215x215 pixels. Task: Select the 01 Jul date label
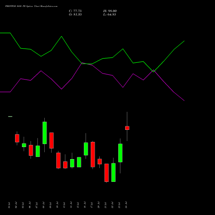[9, 205]
